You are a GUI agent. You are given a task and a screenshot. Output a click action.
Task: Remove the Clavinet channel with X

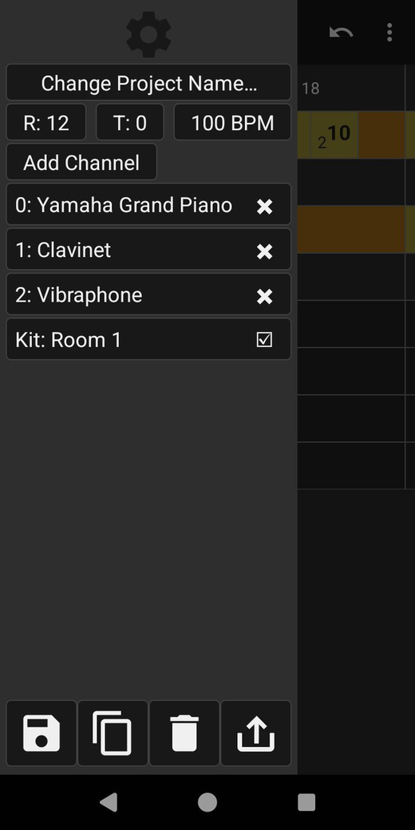265,251
